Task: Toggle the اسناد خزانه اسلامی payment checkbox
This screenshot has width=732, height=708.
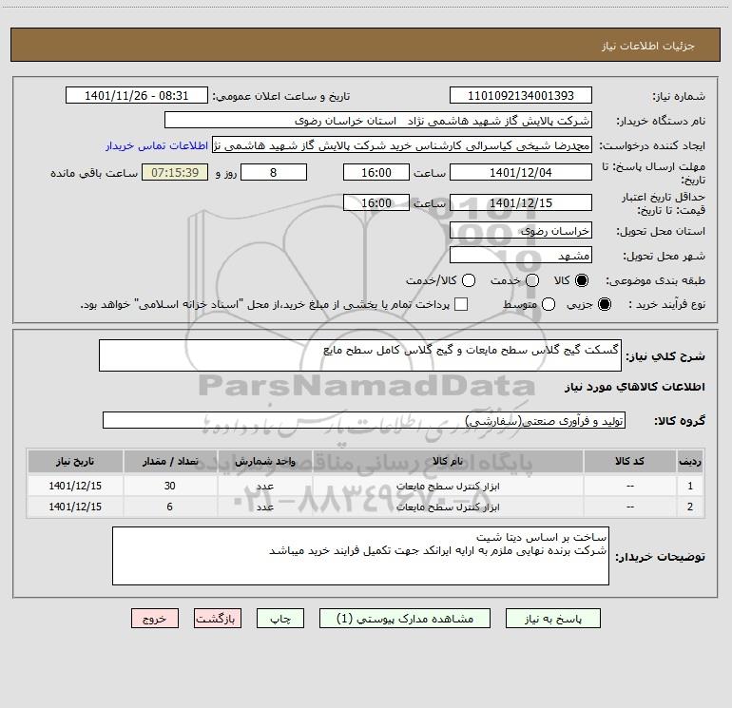Action: 461,304
